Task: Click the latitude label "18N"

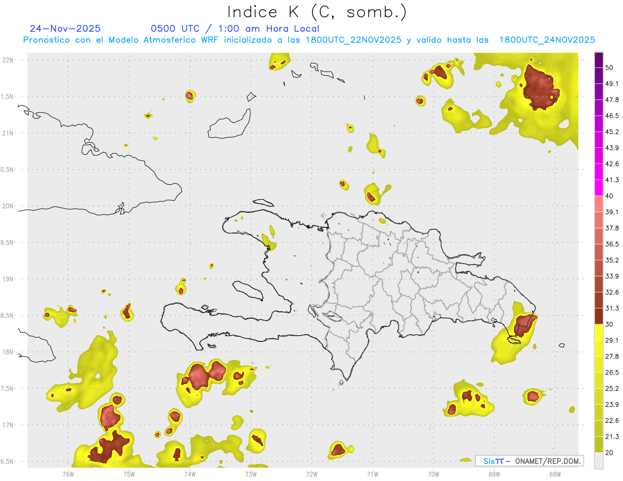Action: [x=9, y=352]
